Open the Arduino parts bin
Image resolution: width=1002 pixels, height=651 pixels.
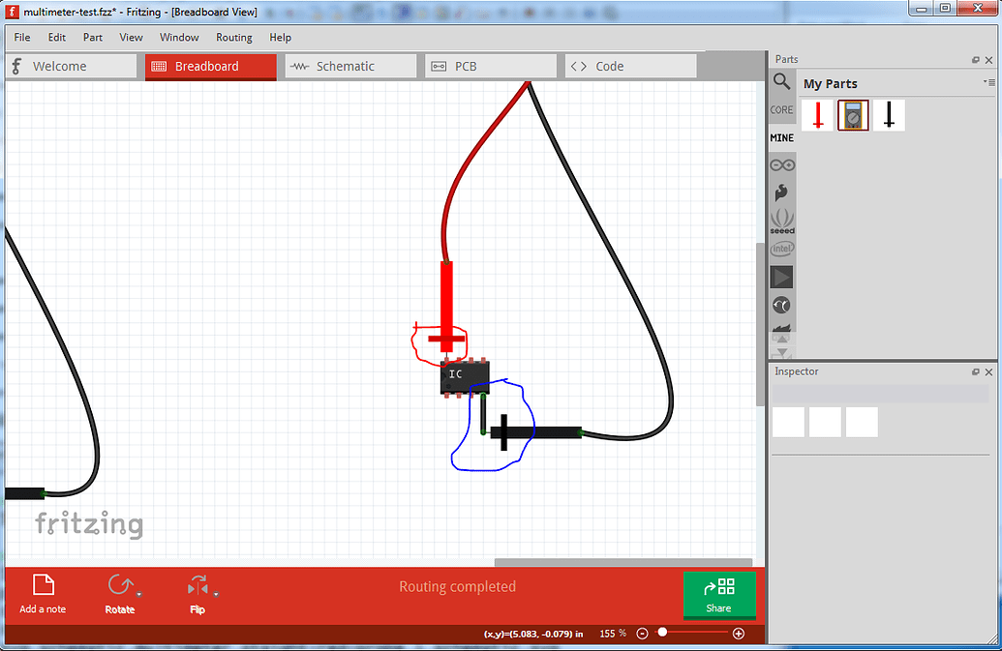click(x=782, y=163)
